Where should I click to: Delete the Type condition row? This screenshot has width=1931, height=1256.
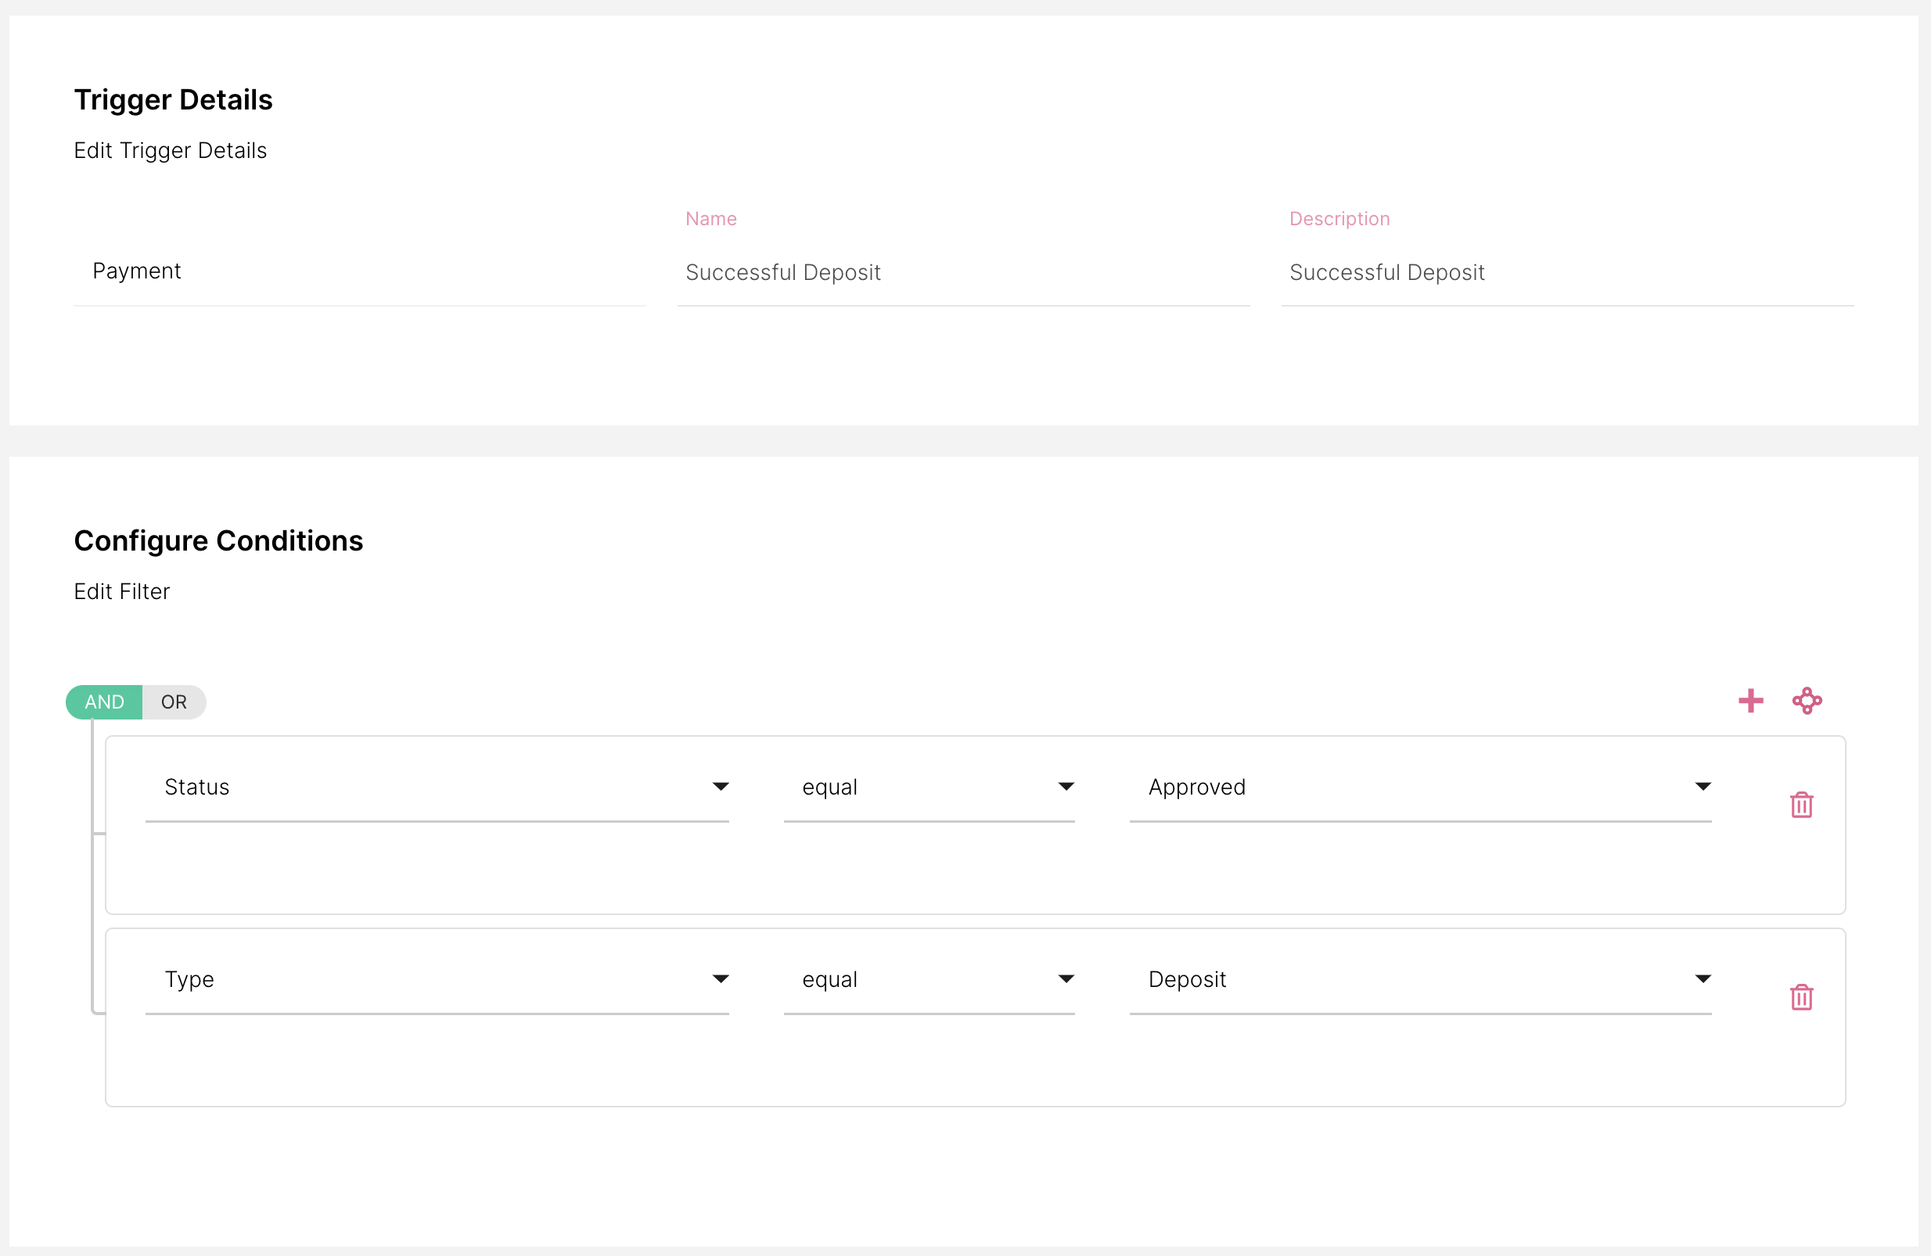tap(1801, 996)
